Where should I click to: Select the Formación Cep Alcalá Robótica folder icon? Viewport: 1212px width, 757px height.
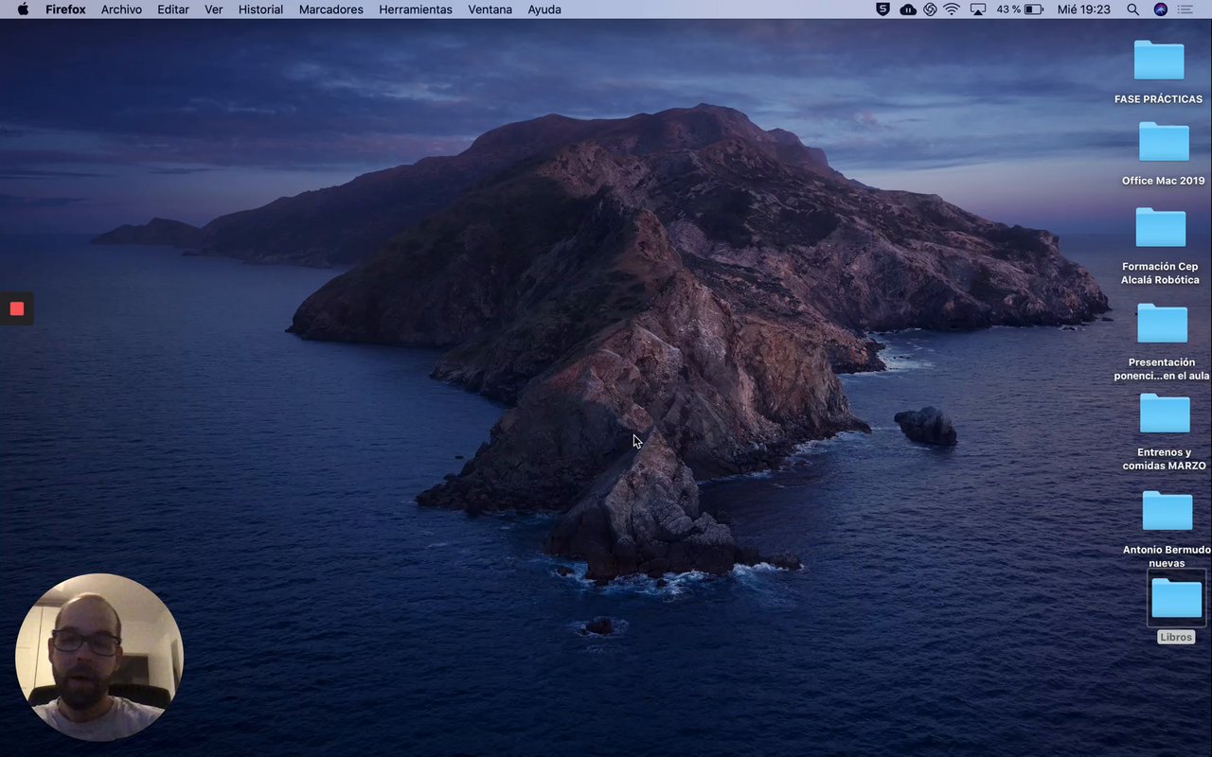pyautogui.click(x=1160, y=227)
